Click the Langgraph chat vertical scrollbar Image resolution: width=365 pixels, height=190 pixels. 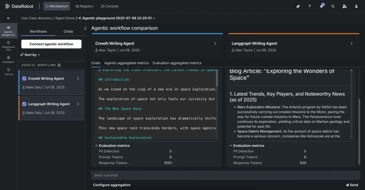click(351, 118)
